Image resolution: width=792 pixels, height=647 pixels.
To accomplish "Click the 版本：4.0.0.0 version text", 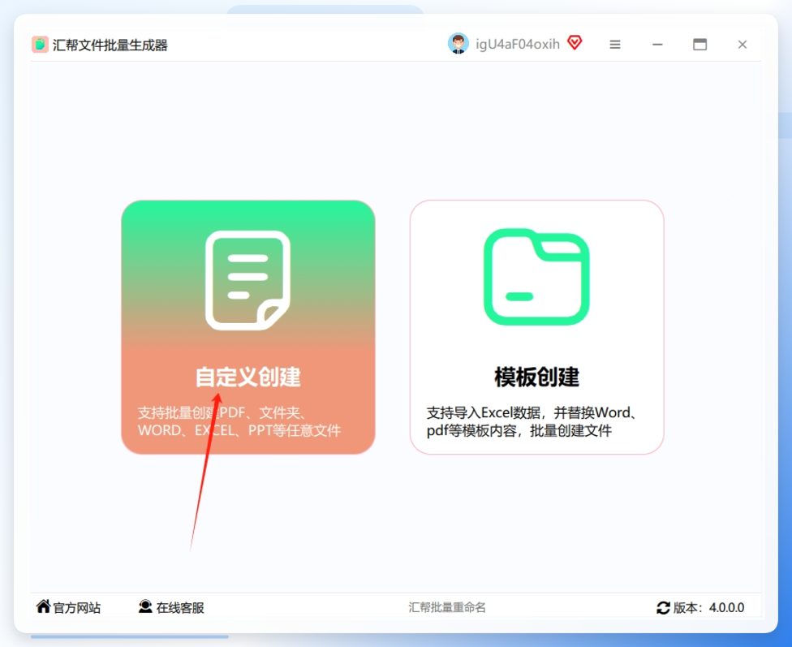I will click(708, 607).
